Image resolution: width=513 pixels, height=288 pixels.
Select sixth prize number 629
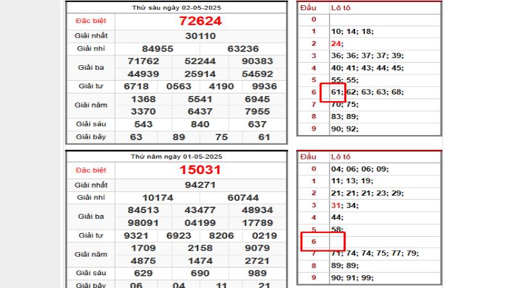click(143, 273)
